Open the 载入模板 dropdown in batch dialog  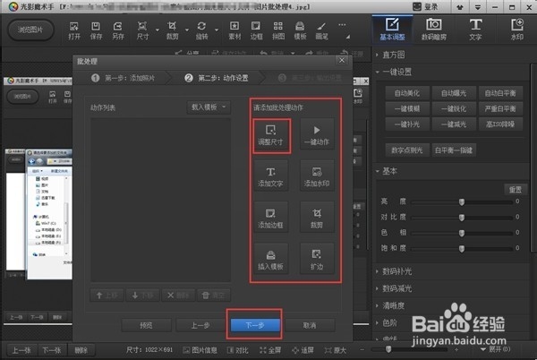pyautogui.click(x=209, y=107)
